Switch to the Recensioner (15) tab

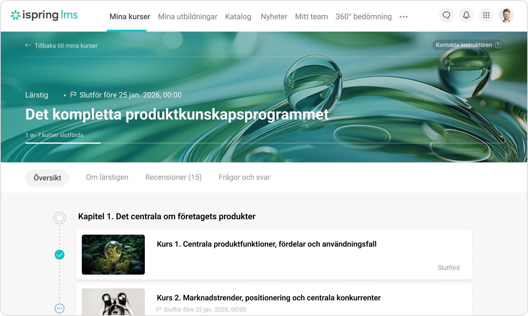tap(173, 177)
